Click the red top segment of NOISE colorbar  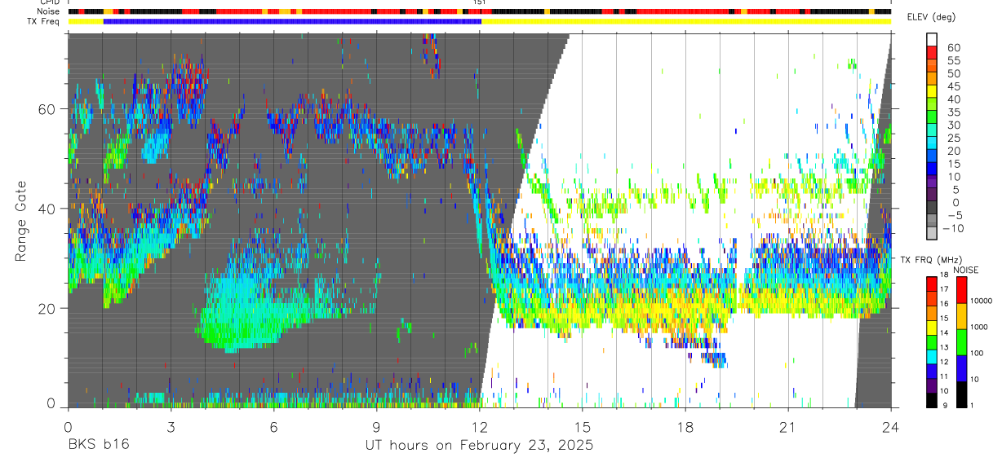pos(961,290)
